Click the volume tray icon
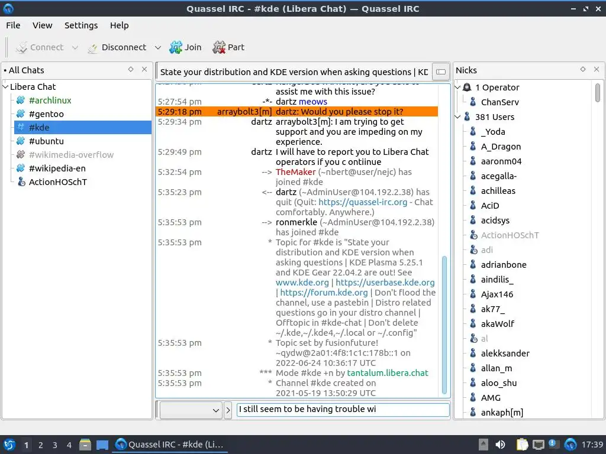 (x=500, y=445)
